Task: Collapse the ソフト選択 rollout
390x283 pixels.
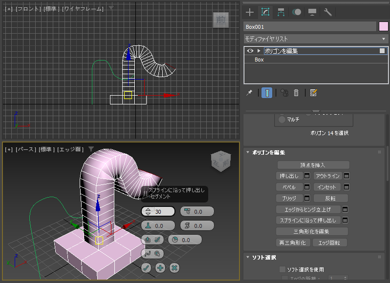Action: pyautogui.click(x=264, y=258)
